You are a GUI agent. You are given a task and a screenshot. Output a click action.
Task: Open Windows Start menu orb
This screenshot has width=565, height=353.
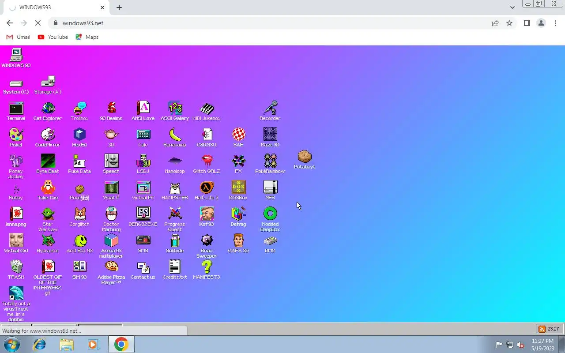click(x=11, y=344)
